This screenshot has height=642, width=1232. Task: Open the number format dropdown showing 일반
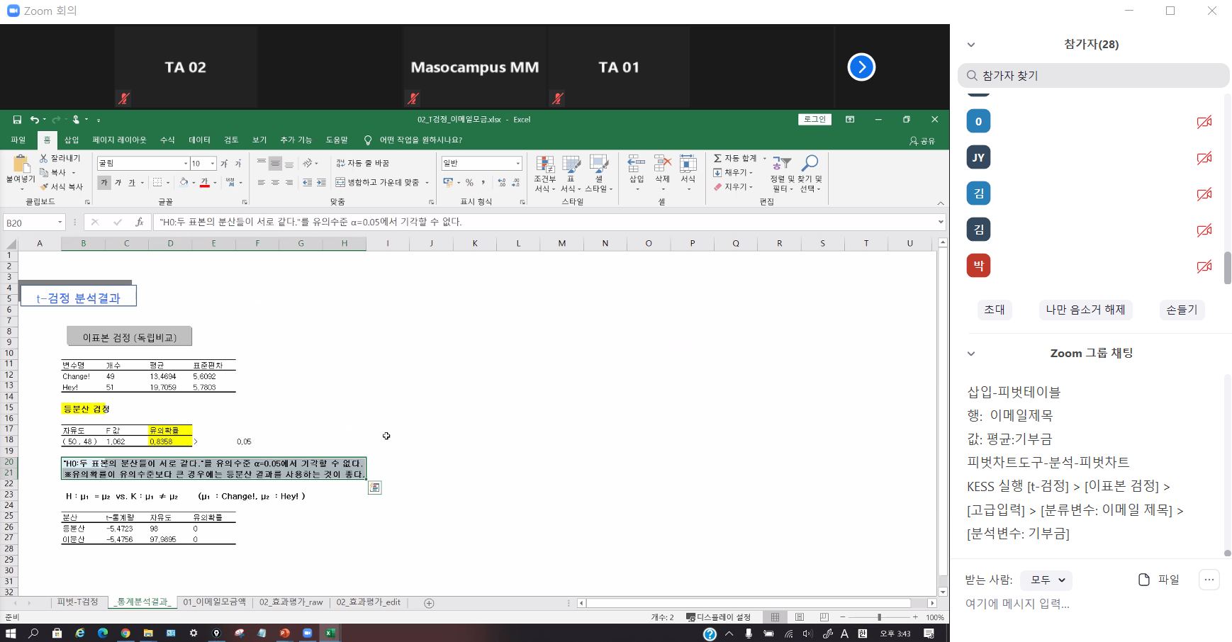tap(517, 164)
